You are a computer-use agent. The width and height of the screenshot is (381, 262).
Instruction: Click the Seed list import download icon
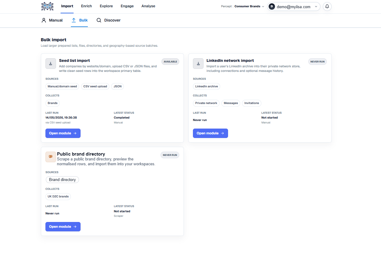tap(51, 64)
